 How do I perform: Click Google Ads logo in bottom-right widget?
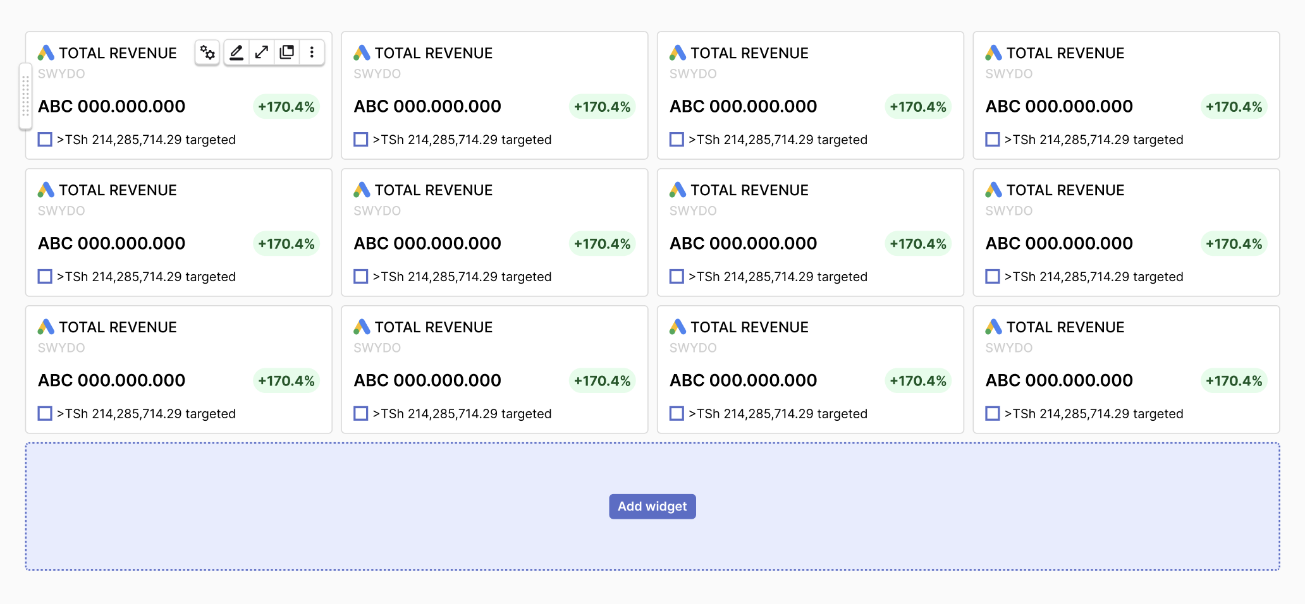pos(993,327)
